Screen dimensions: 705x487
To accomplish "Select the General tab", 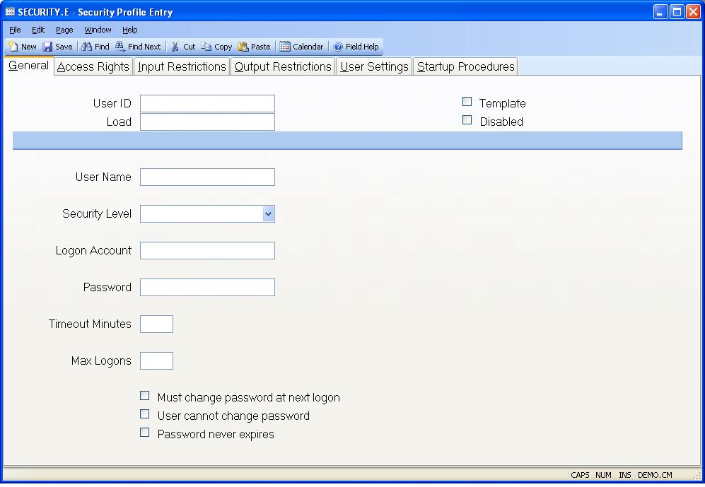I will pos(29,66).
